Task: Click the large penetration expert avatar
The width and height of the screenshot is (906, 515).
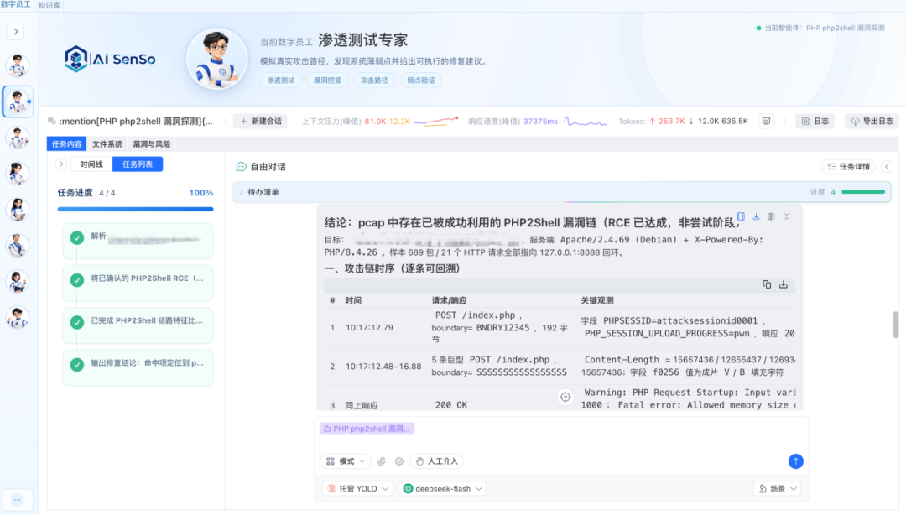Action: click(216, 59)
